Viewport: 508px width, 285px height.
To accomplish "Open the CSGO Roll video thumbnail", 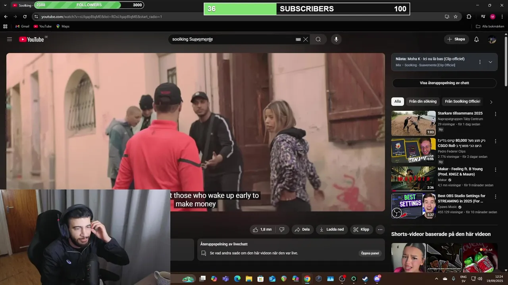I will click(x=413, y=150).
